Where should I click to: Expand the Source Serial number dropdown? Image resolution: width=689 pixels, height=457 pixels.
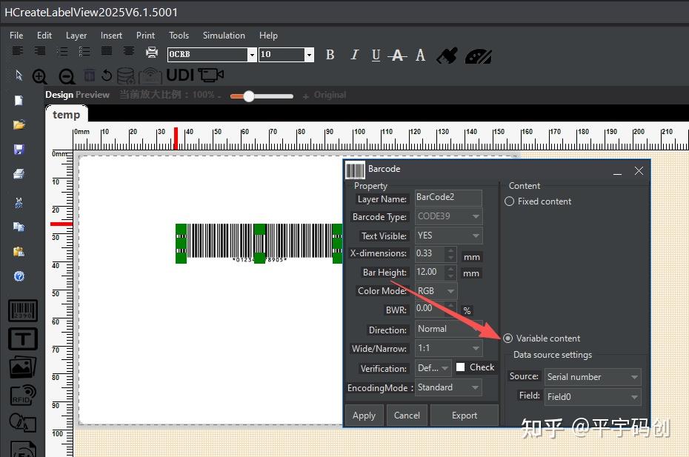pos(593,377)
